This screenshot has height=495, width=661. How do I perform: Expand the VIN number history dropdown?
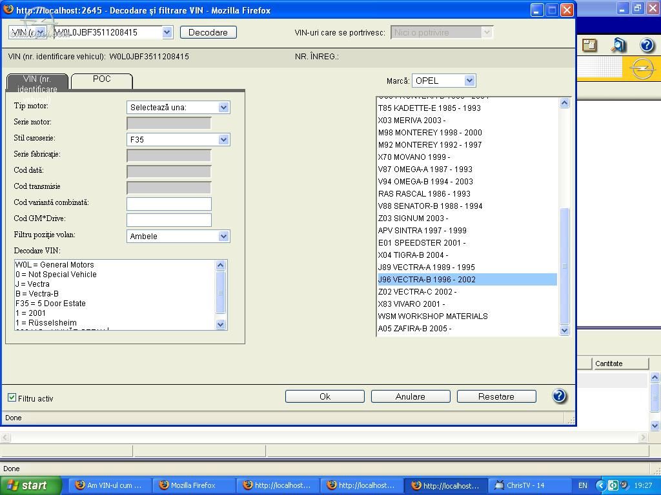click(167, 32)
